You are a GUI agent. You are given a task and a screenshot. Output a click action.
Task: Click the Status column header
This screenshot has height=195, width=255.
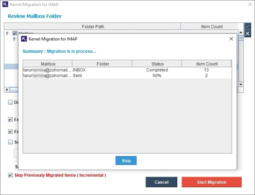point(157,64)
